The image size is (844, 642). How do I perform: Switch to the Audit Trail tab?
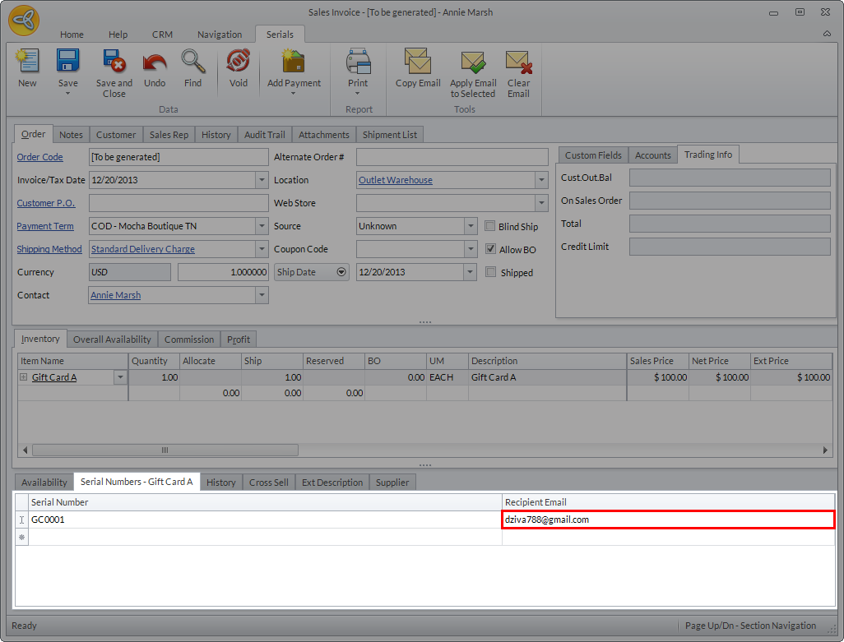tap(265, 135)
